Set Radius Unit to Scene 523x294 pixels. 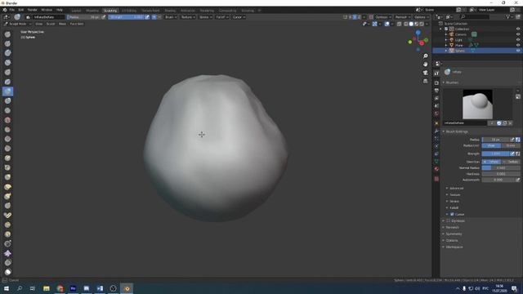coord(510,145)
